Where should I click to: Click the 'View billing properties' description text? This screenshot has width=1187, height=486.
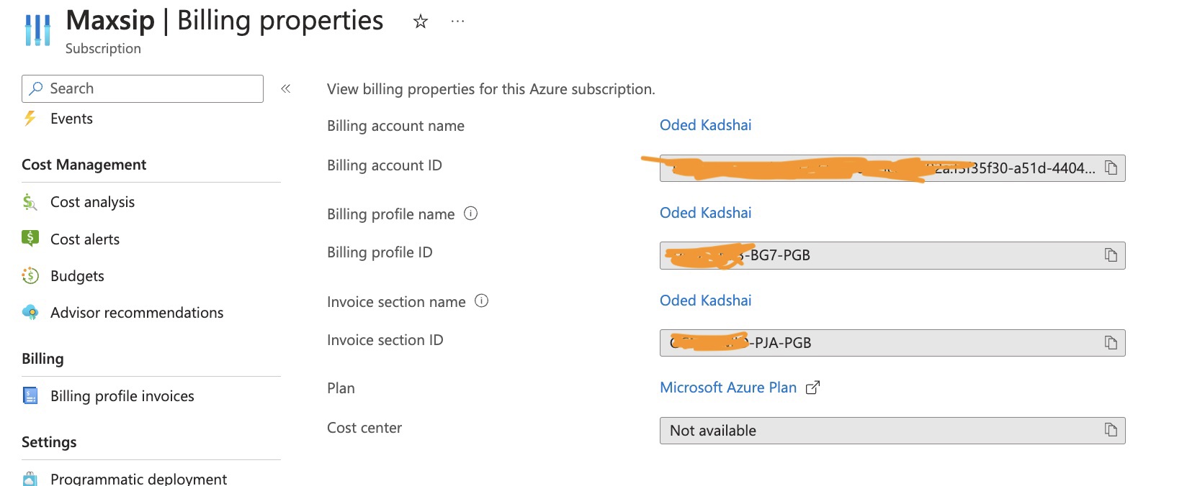pyautogui.click(x=491, y=89)
